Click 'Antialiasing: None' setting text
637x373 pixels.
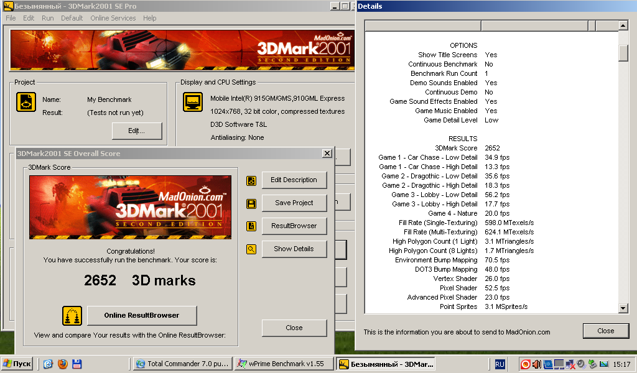pos(237,137)
